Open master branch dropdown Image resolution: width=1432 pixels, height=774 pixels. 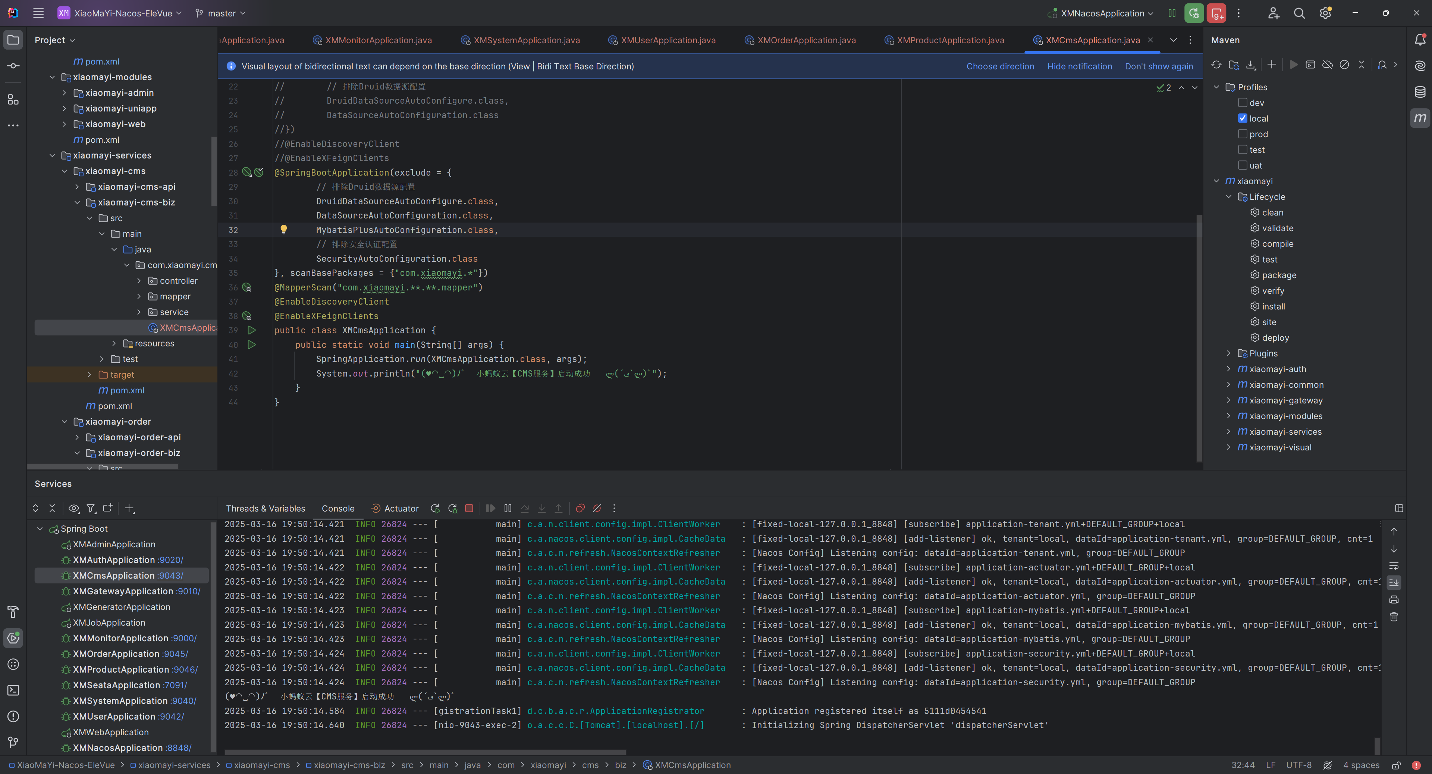[220, 13]
